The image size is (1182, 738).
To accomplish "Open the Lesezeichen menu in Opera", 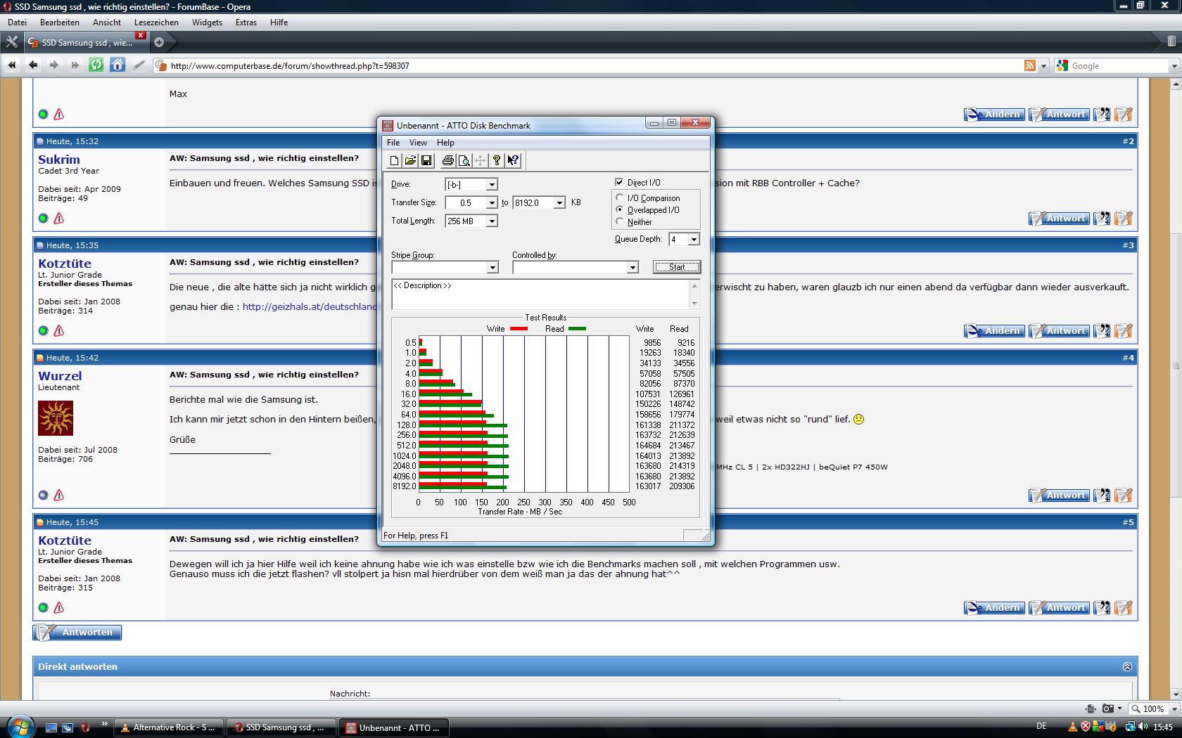I will click(x=155, y=22).
